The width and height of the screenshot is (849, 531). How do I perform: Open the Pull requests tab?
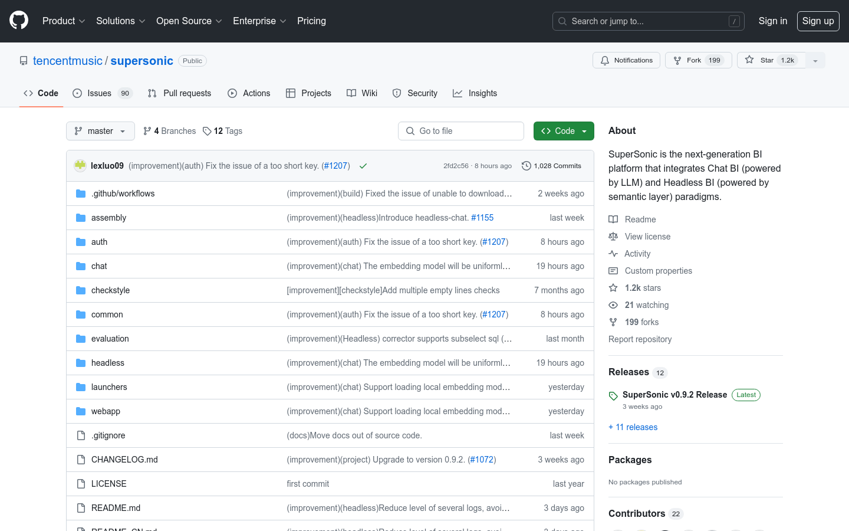(179, 93)
